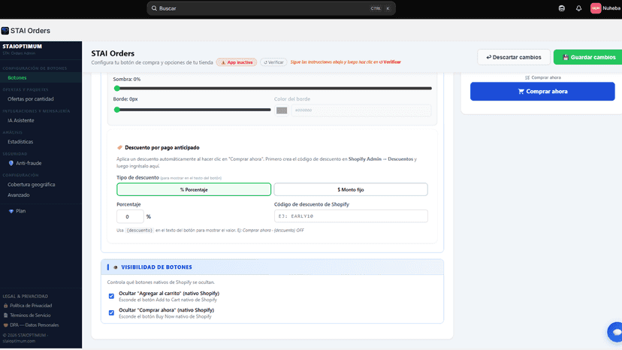Screen dimensions: 622x350
Task: Adjust the Sombra slider
Action: pyautogui.click(x=273, y=89)
